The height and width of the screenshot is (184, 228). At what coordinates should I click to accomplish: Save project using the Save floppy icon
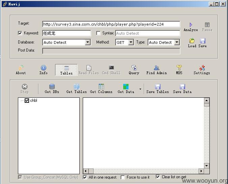pyautogui.click(x=202, y=43)
